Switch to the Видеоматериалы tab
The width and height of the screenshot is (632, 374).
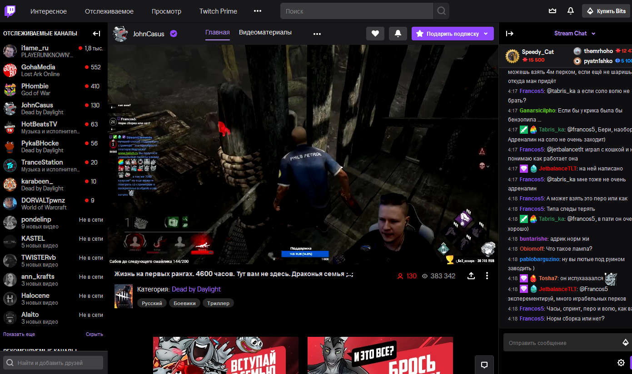click(265, 33)
